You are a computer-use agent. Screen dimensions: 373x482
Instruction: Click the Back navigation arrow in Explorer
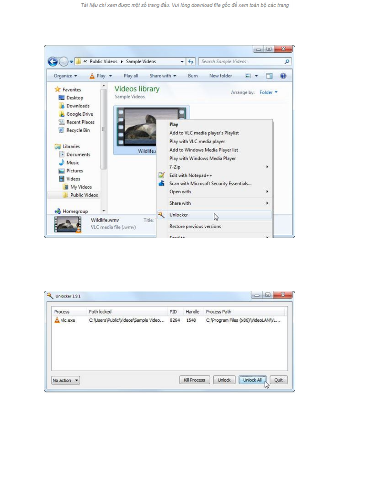tap(53, 62)
